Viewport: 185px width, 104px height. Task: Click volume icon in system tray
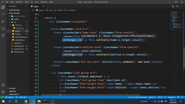coord(155,101)
